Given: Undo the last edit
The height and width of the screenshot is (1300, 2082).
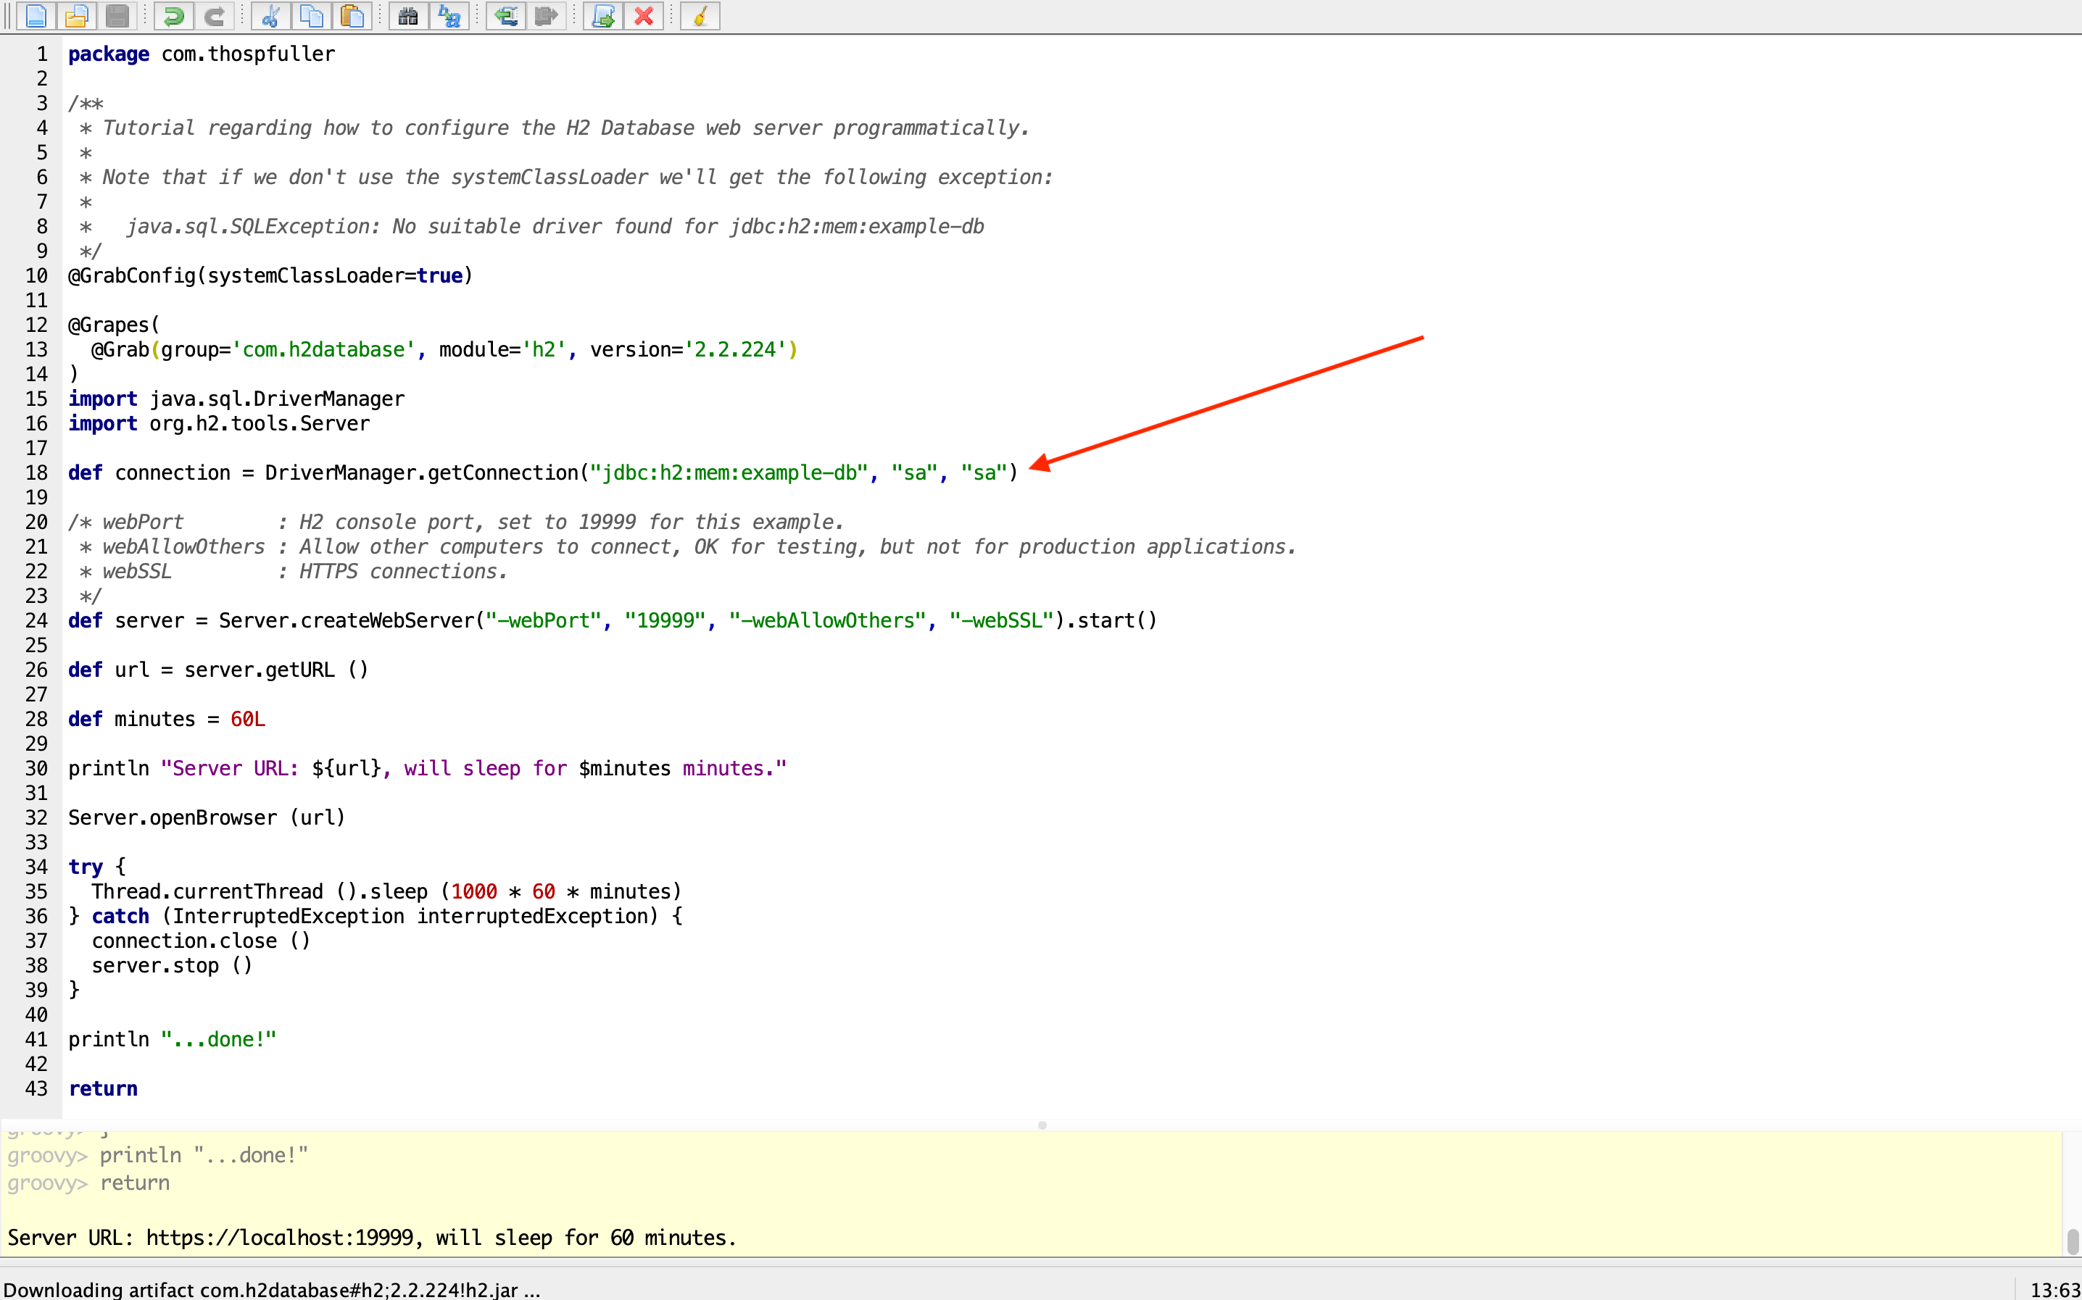Looking at the screenshot, I should 173,15.
